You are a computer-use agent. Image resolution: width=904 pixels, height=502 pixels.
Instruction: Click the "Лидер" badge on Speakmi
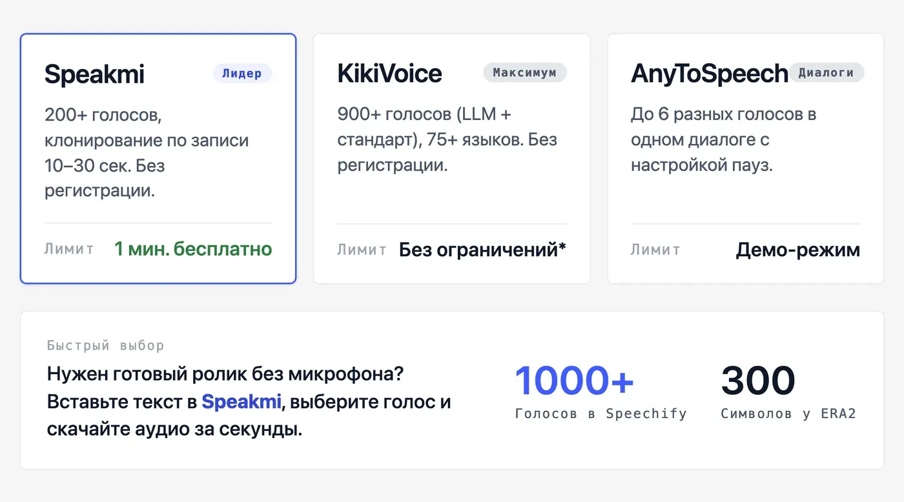tap(242, 74)
